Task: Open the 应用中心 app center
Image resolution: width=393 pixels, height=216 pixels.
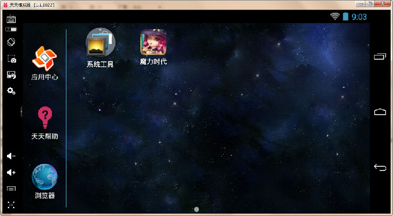Action: click(x=45, y=59)
